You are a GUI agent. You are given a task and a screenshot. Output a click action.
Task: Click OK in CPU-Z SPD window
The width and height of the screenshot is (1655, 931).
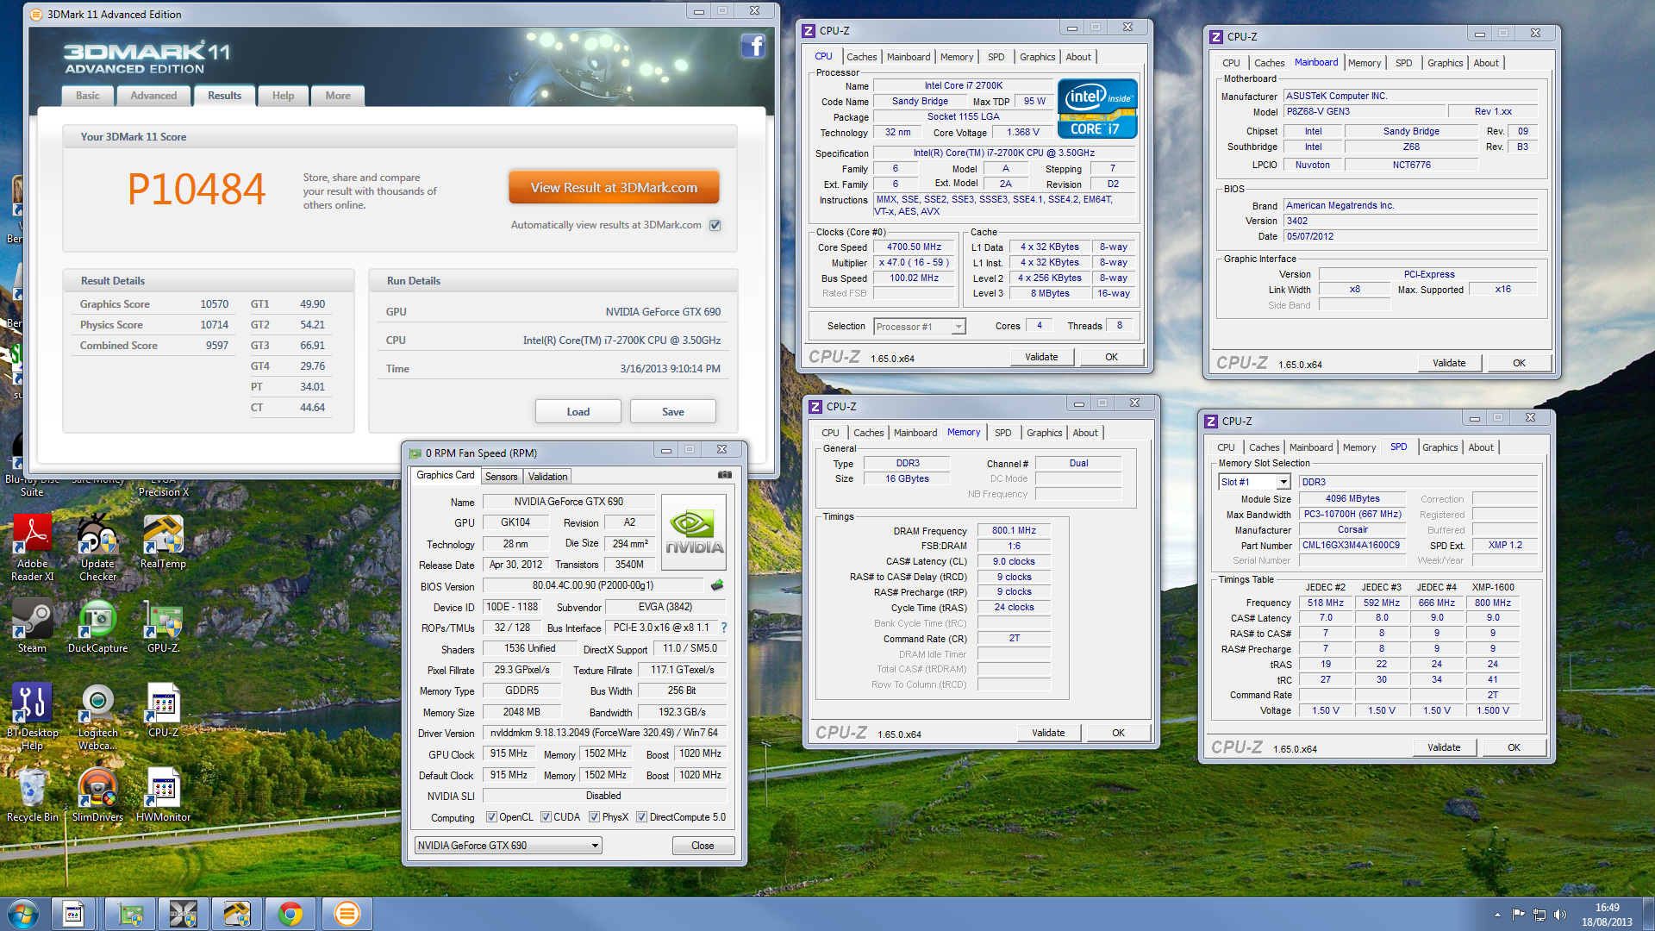coord(1514,747)
